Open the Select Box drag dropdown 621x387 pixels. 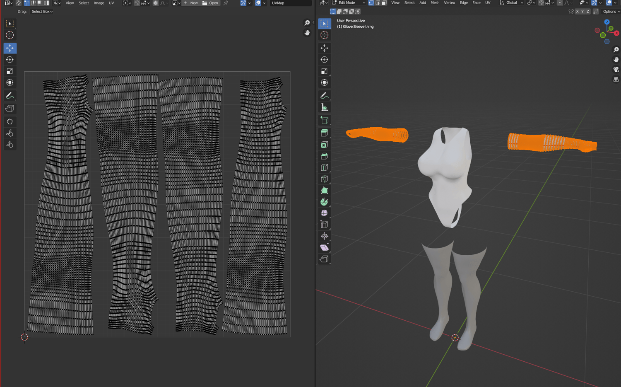pos(42,12)
